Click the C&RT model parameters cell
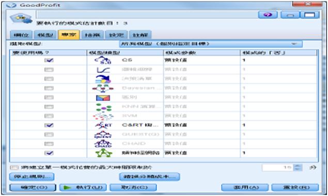Image resolution: width=328 pixels, height=196 pixels. click(201, 125)
